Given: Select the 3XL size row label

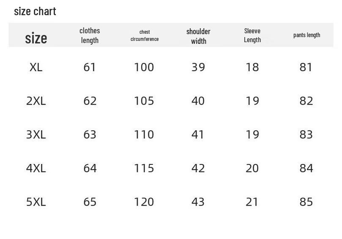Looking at the screenshot, I should click(36, 134).
